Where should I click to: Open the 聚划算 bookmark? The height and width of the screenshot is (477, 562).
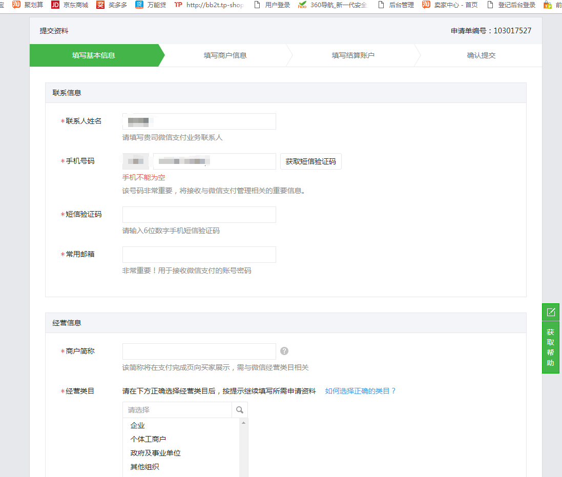click(28, 5)
